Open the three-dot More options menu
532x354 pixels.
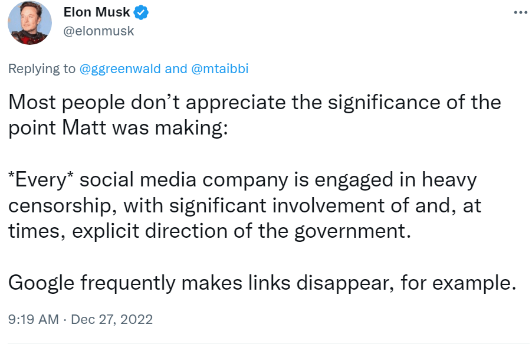(518, 12)
